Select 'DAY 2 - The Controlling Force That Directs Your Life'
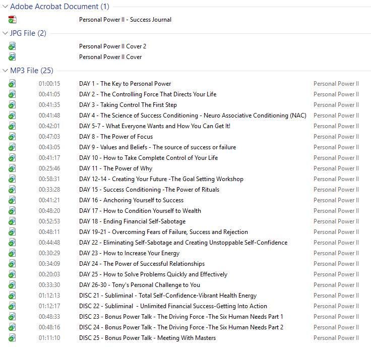Image resolution: width=371 pixels, height=347 pixels. pos(148,94)
